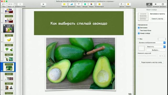
Task: Click the Add Slide plus button
Action: pos(20,4)
